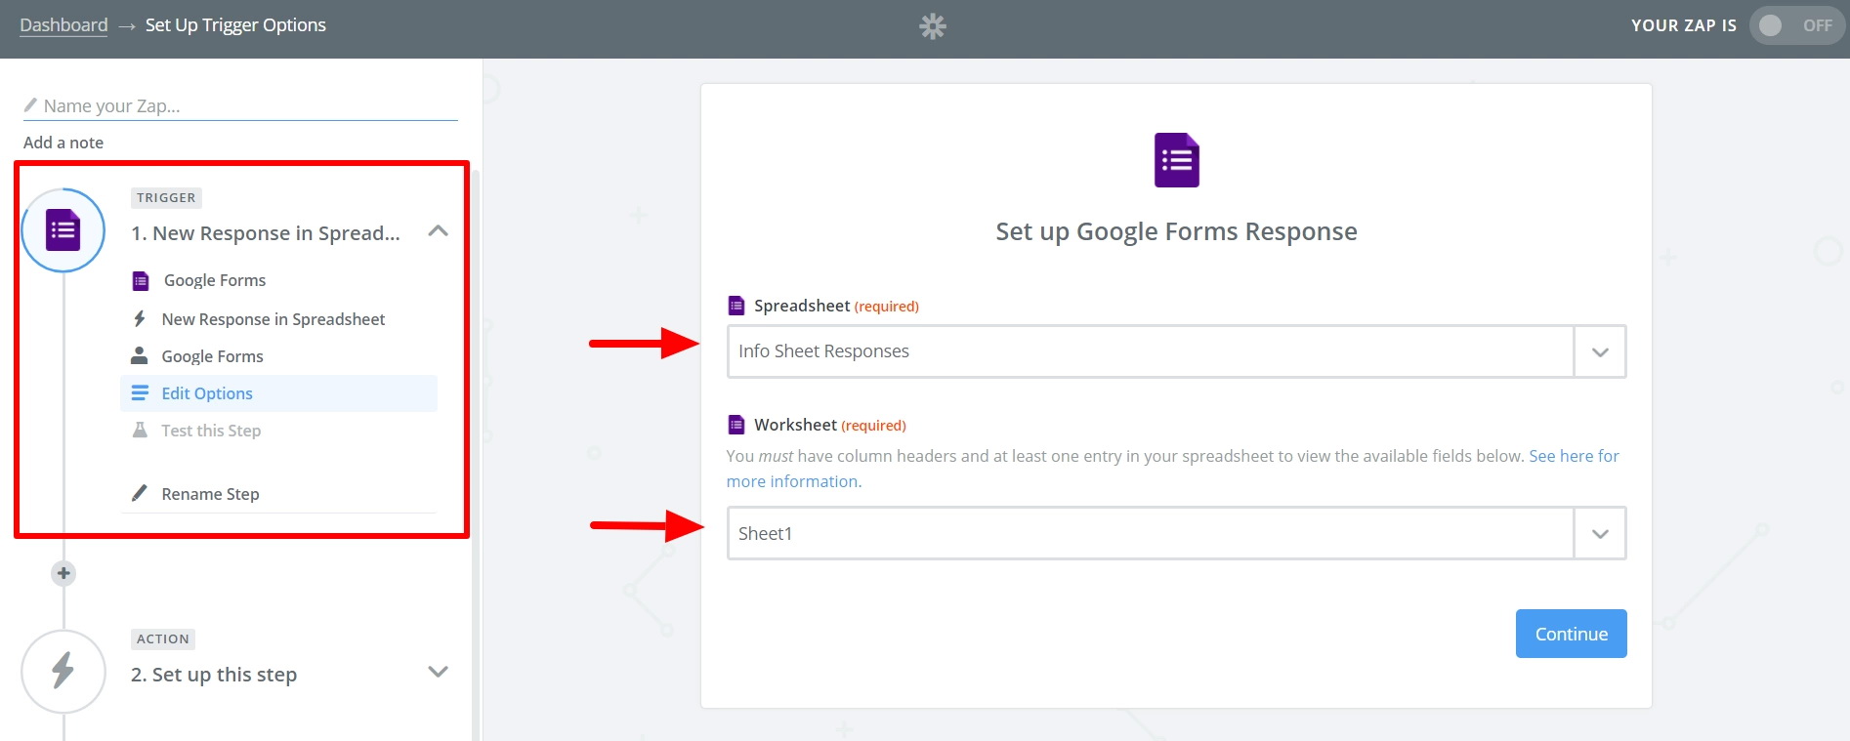Open See here for more information link
Image resolution: width=1850 pixels, height=741 pixels.
pyautogui.click(x=1573, y=456)
